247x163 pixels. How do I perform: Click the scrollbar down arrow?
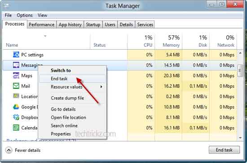point(240,138)
